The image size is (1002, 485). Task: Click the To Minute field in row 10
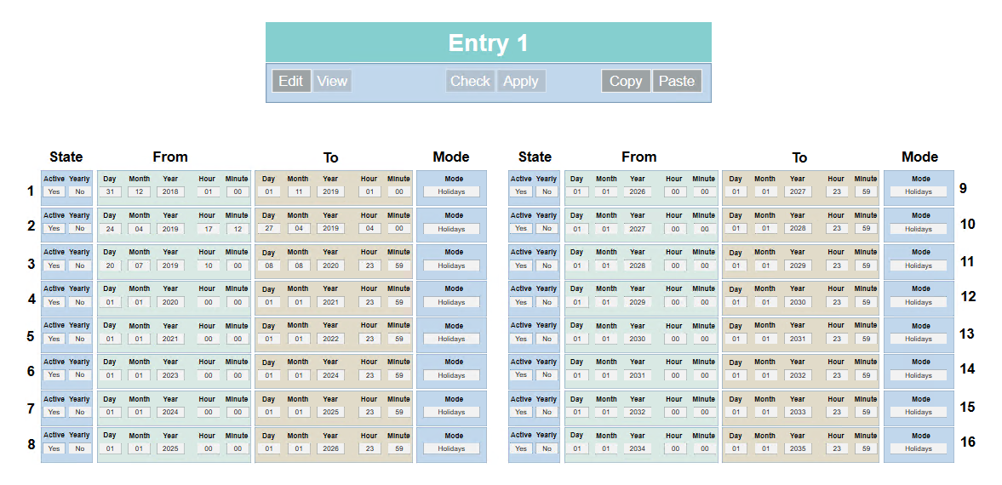tap(866, 229)
